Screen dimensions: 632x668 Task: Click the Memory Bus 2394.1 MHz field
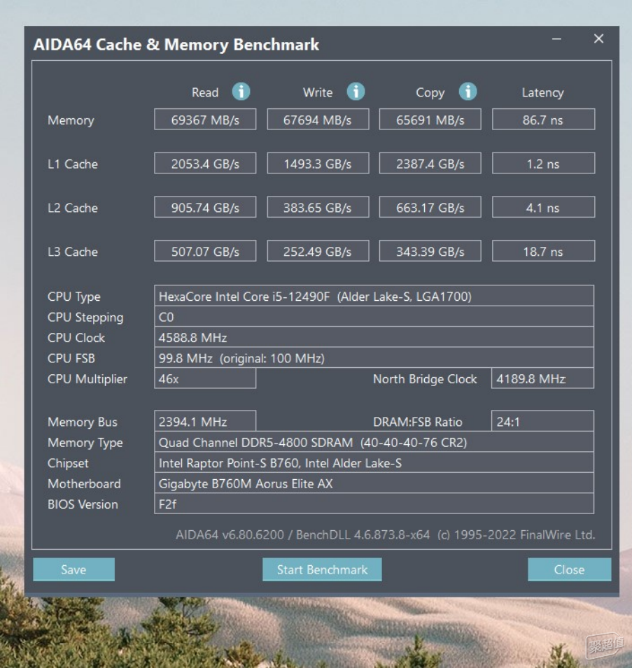pos(205,421)
